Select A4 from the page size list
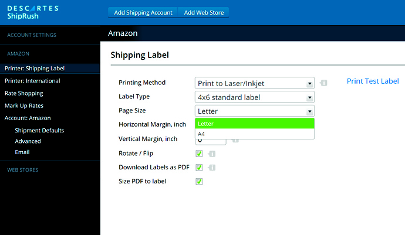The image size is (405, 235). [254, 134]
